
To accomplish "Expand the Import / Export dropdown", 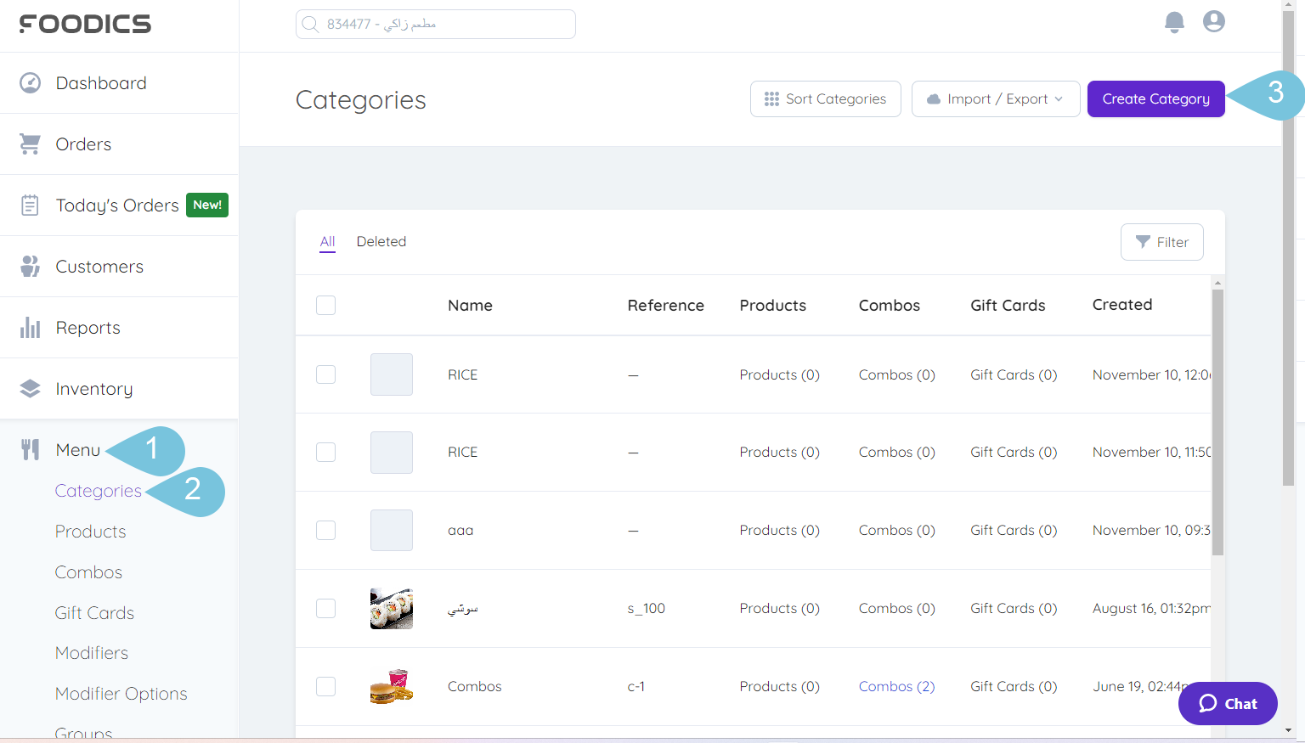I will [995, 99].
